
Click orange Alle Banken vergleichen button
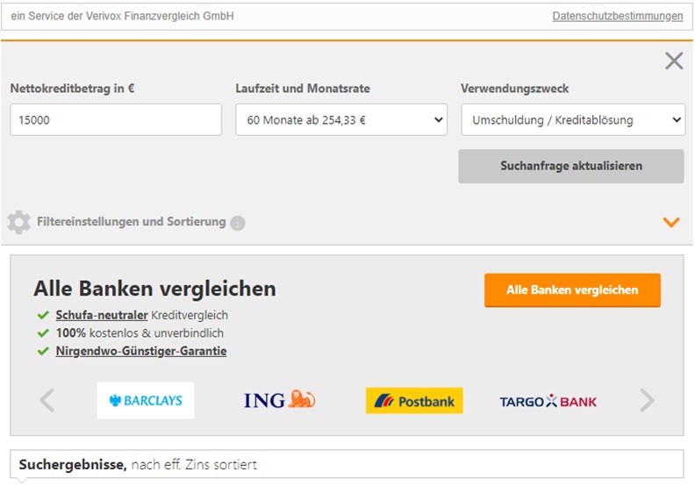point(572,290)
